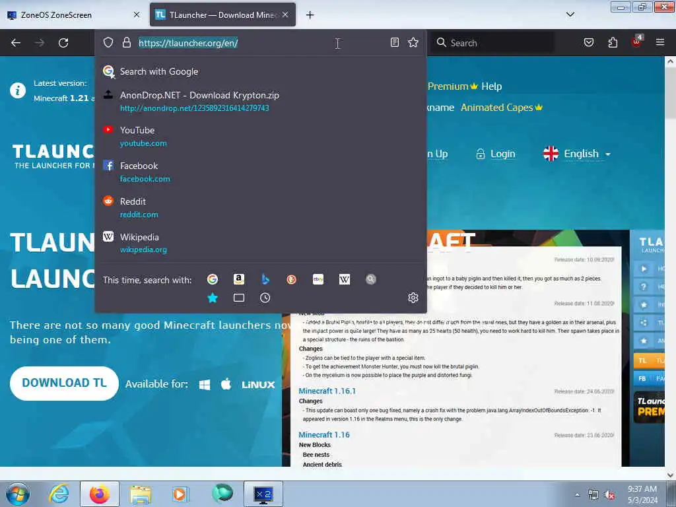Click the page vertical scrollbar thumb
676x507 pixels.
tap(671, 92)
